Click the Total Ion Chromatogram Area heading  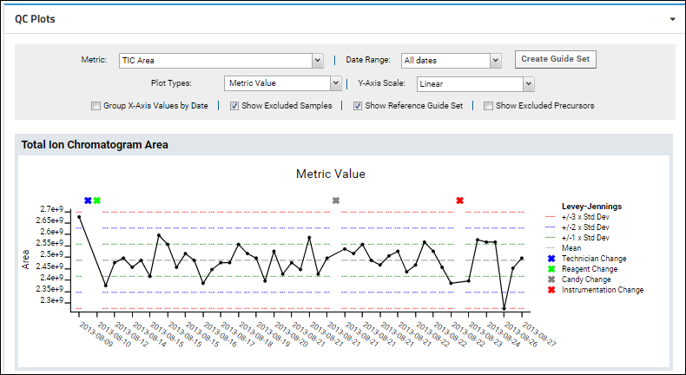(x=95, y=145)
